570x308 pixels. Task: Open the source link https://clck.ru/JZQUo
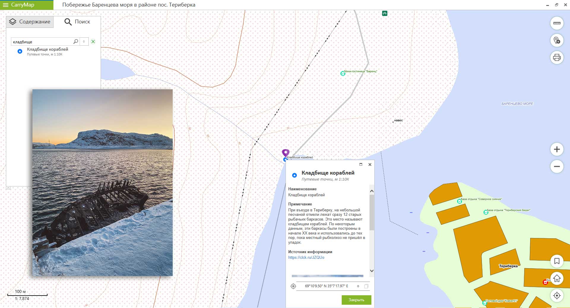pyautogui.click(x=306, y=257)
